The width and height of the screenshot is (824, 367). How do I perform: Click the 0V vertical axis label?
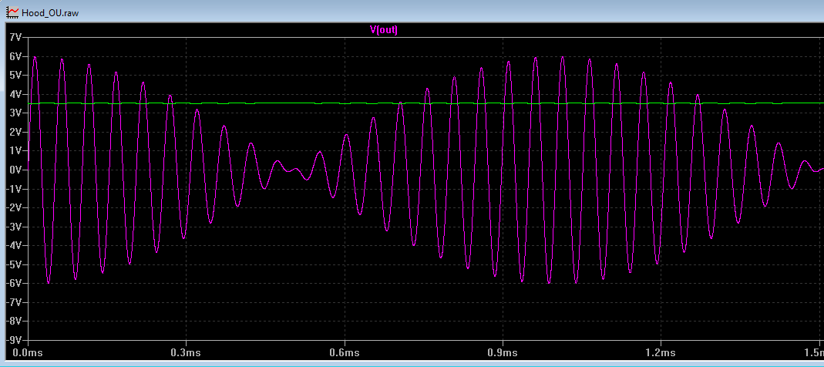[x=15, y=170]
